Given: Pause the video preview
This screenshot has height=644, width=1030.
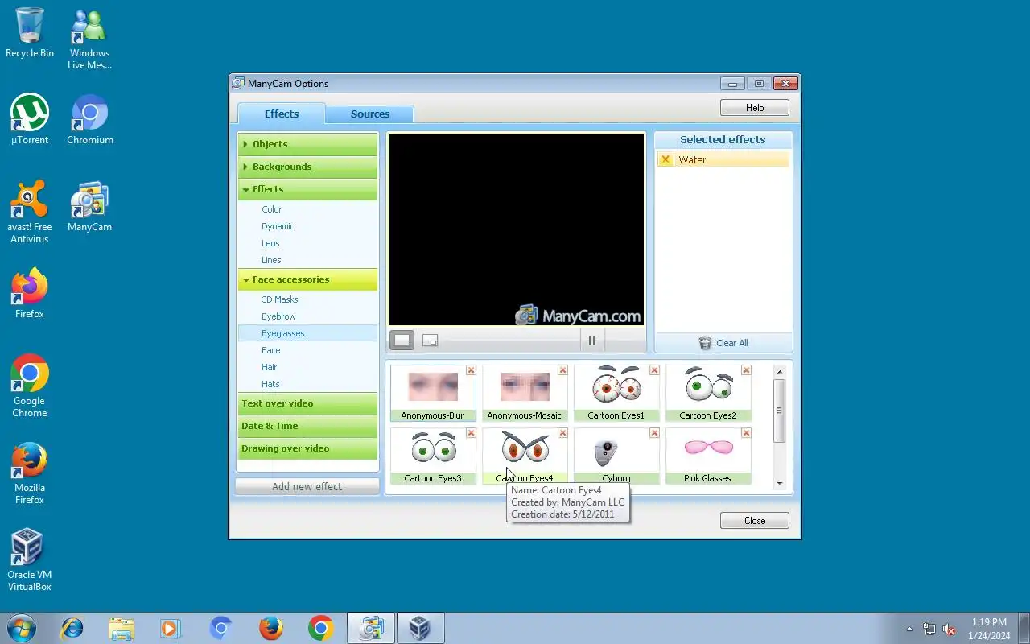Looking at the screenshot, I should pos(592,341).
